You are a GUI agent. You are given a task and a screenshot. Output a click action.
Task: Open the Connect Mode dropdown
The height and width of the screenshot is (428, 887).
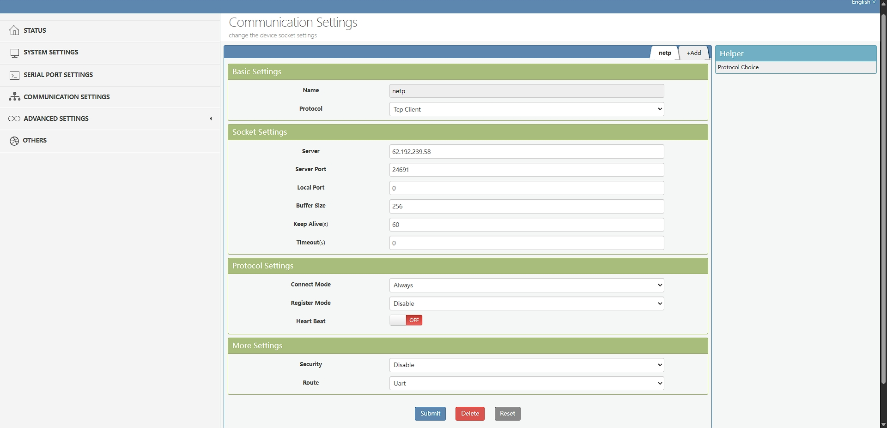point(526,285)
